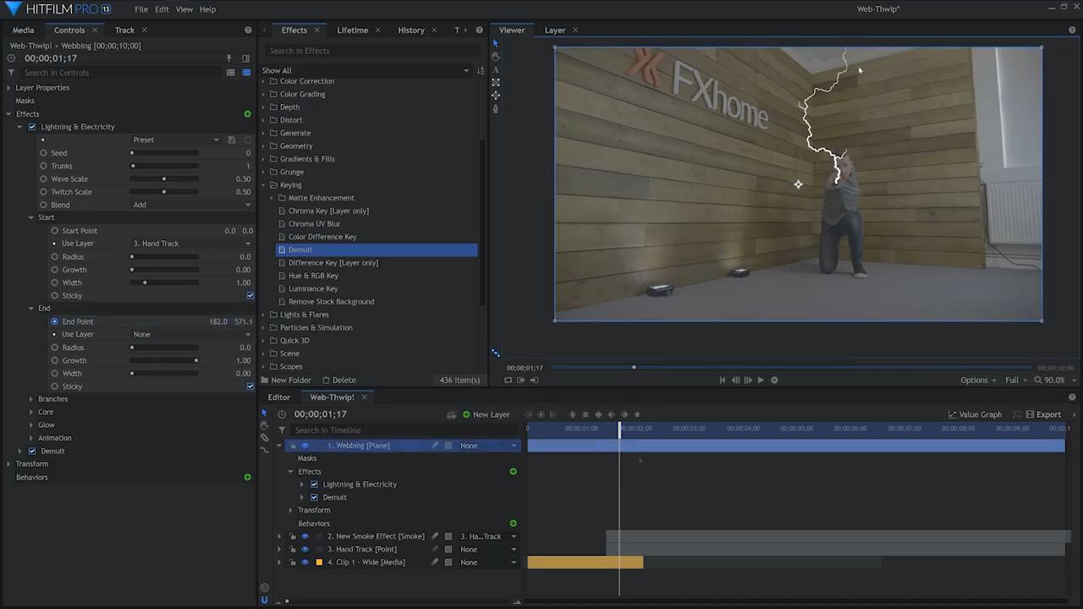The image size is (1083, 609).
Task: Click the loop playback icon below the viewer
Action: pyautogui.click(x=509, y=380)
